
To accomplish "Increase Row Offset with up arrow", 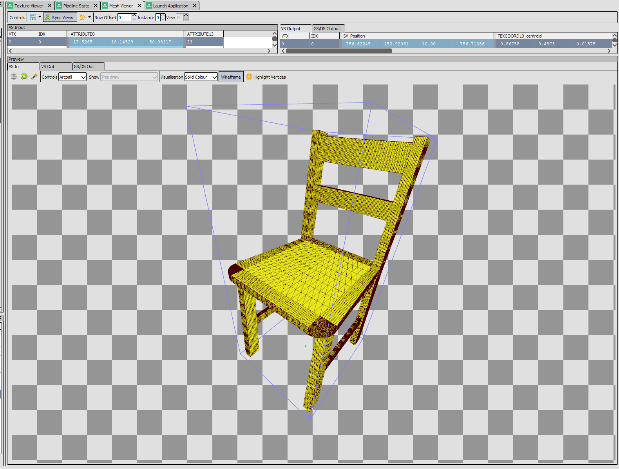I will 134,16.
